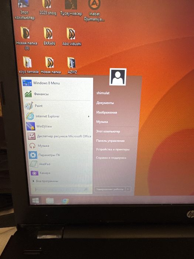Click Завершение работы button
Screen dimensions: 194x259
[110, 189]
